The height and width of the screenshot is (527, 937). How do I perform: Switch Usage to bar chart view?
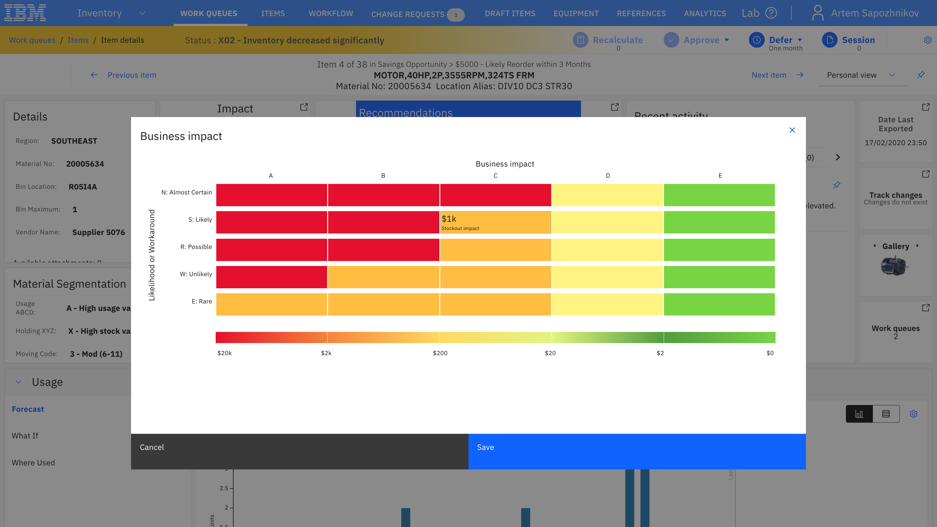coord(859,414)
